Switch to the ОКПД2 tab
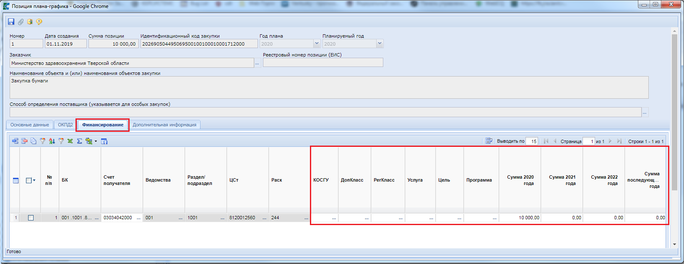The image size is (684, 264). coord(65,125)
